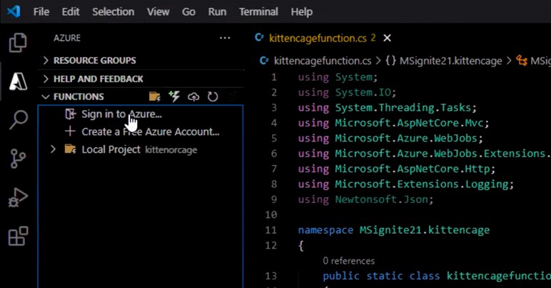Expand the Help and Feedback section
Viewport: 551px width, 288px height.
[46, 79]
